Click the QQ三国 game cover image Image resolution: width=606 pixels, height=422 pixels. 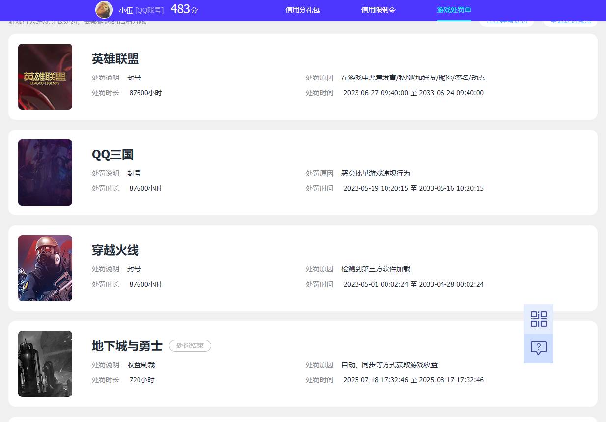pyautogui.click(x=45, y=172)
